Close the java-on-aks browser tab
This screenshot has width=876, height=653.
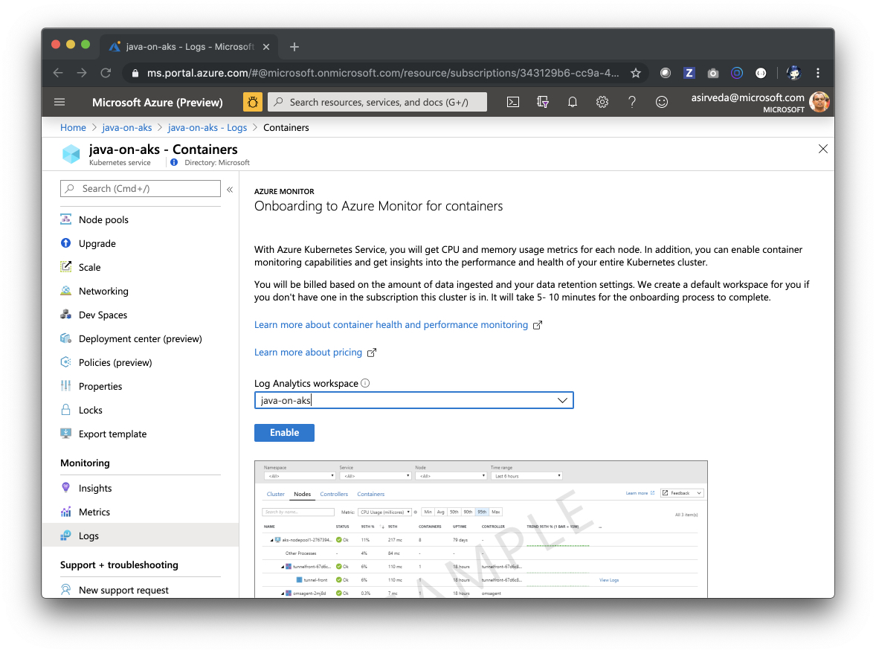pyautogui.click(x=266, y=47)
